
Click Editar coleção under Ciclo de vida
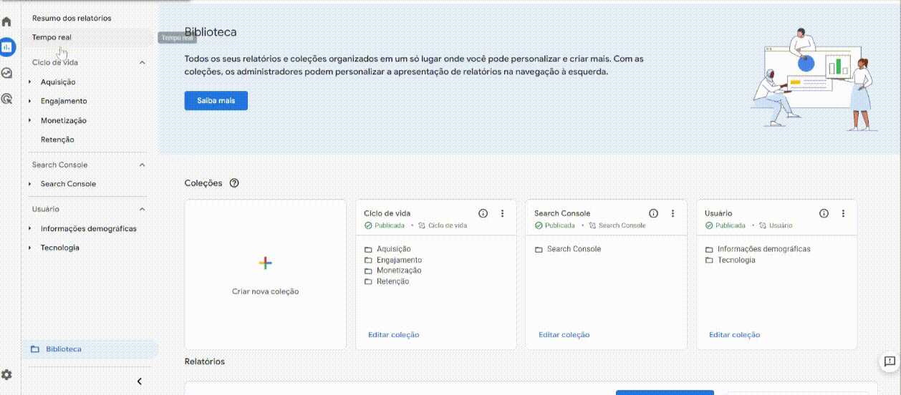(393, 335)
